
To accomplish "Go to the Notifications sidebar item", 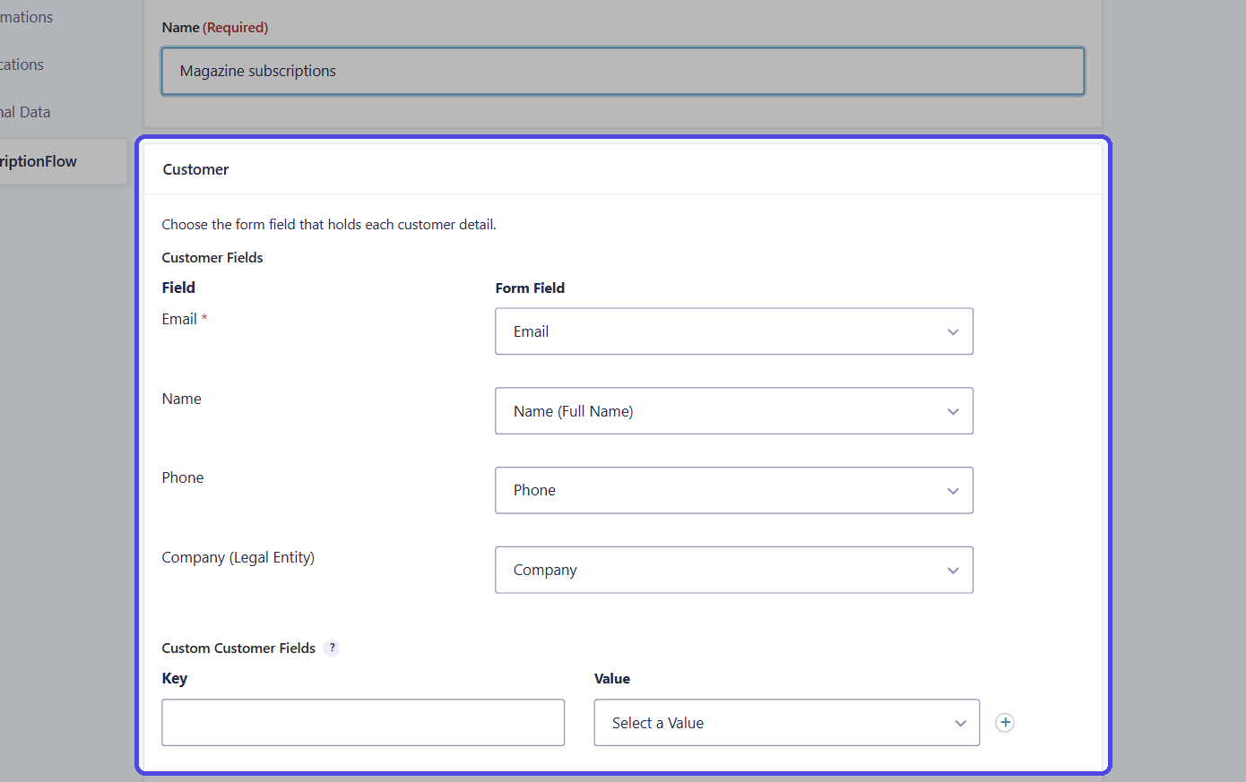I will point(22,64).
